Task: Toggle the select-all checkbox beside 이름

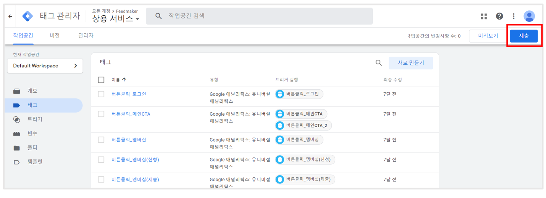Action: point(101,80)
